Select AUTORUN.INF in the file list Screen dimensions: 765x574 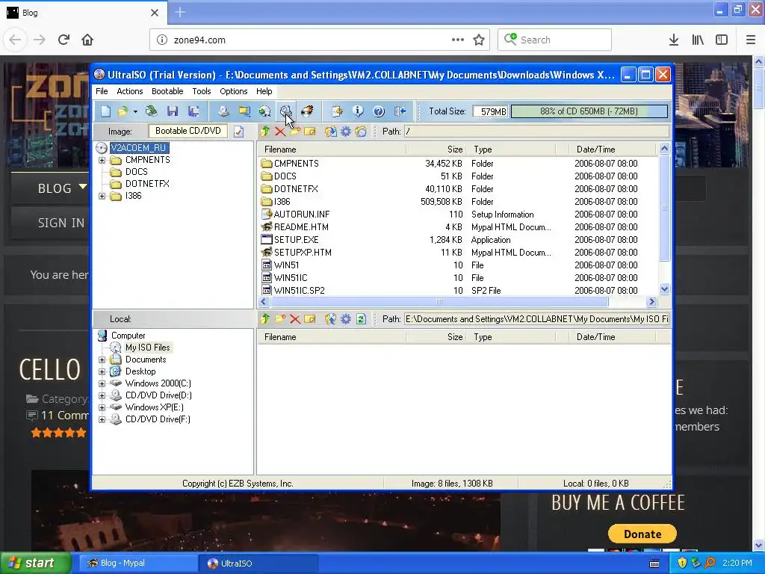(x=302, y=215)
